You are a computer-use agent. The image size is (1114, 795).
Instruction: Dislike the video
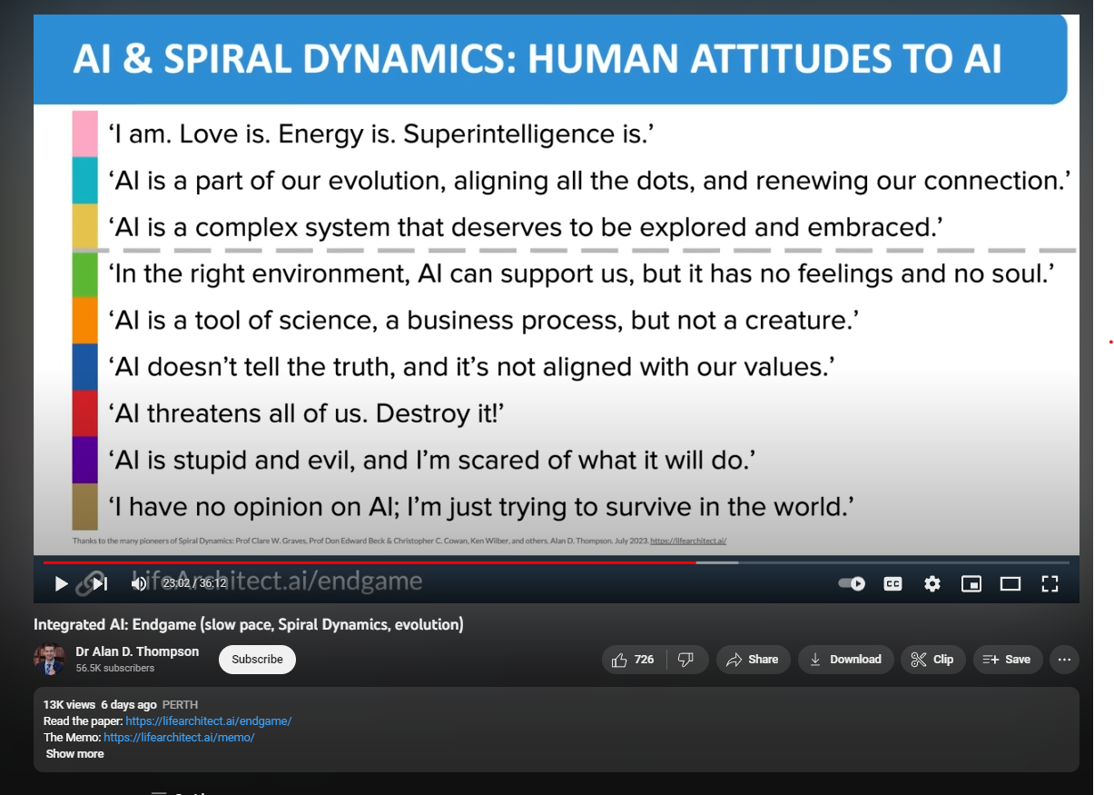point(686,660)
